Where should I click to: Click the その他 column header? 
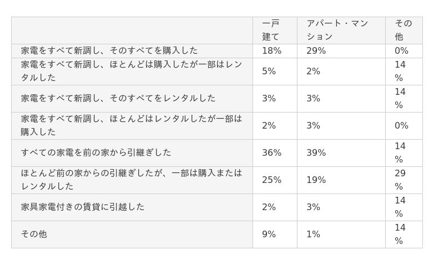click(x=404, y=30)
